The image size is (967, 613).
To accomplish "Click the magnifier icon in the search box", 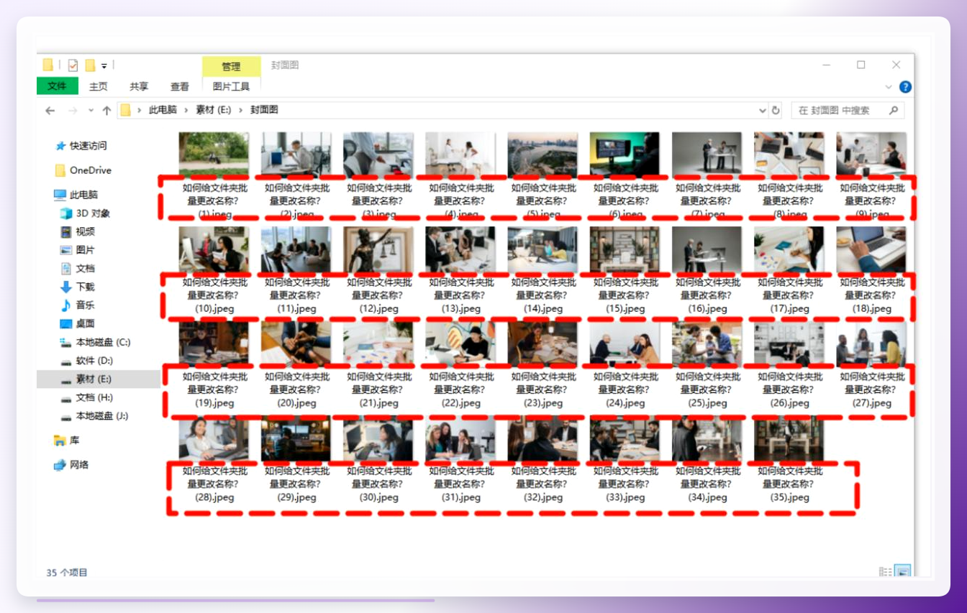I will (x=894, y=111).
